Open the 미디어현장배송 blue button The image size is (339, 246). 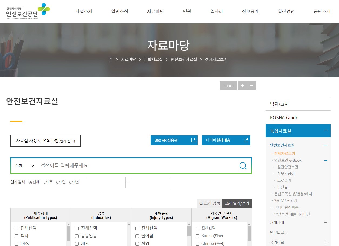coord(226,140)
